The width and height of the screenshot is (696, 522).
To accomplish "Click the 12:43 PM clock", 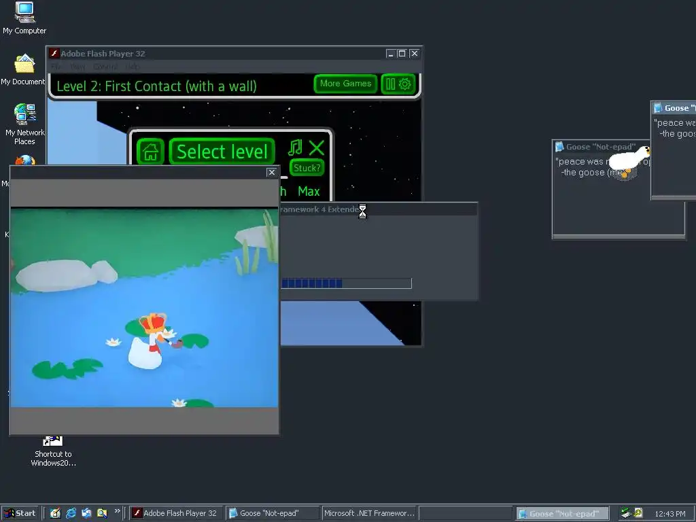I will [x=669, y=514].
